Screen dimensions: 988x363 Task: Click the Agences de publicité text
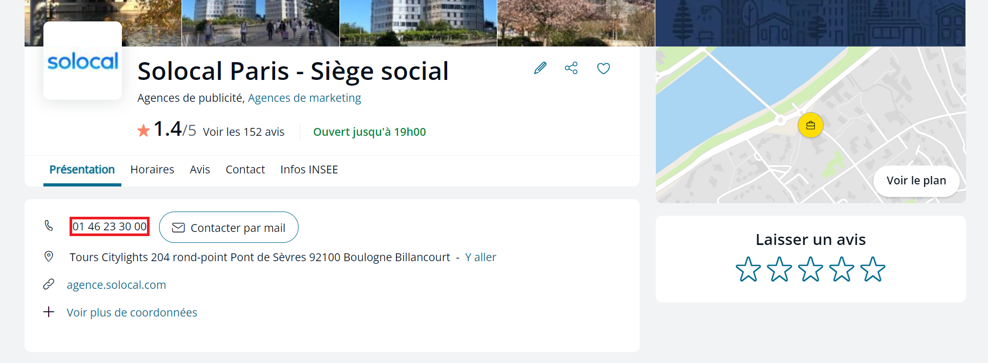pyautogui.click(x=191, y=98)
